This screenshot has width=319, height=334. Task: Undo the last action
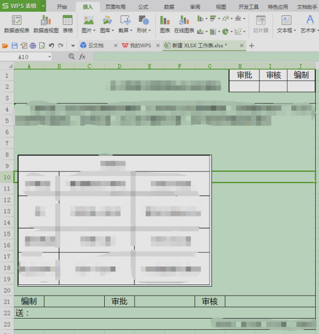52,46
